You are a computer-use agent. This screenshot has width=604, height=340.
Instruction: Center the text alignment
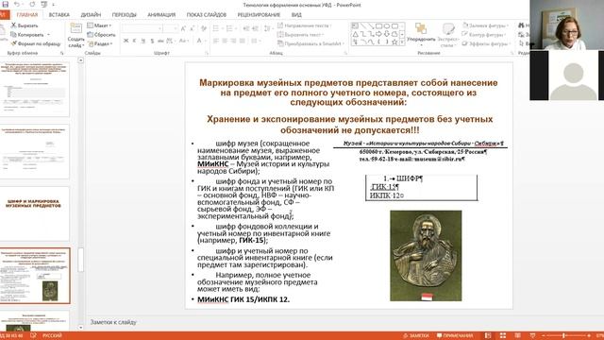(x=225, y=41)
